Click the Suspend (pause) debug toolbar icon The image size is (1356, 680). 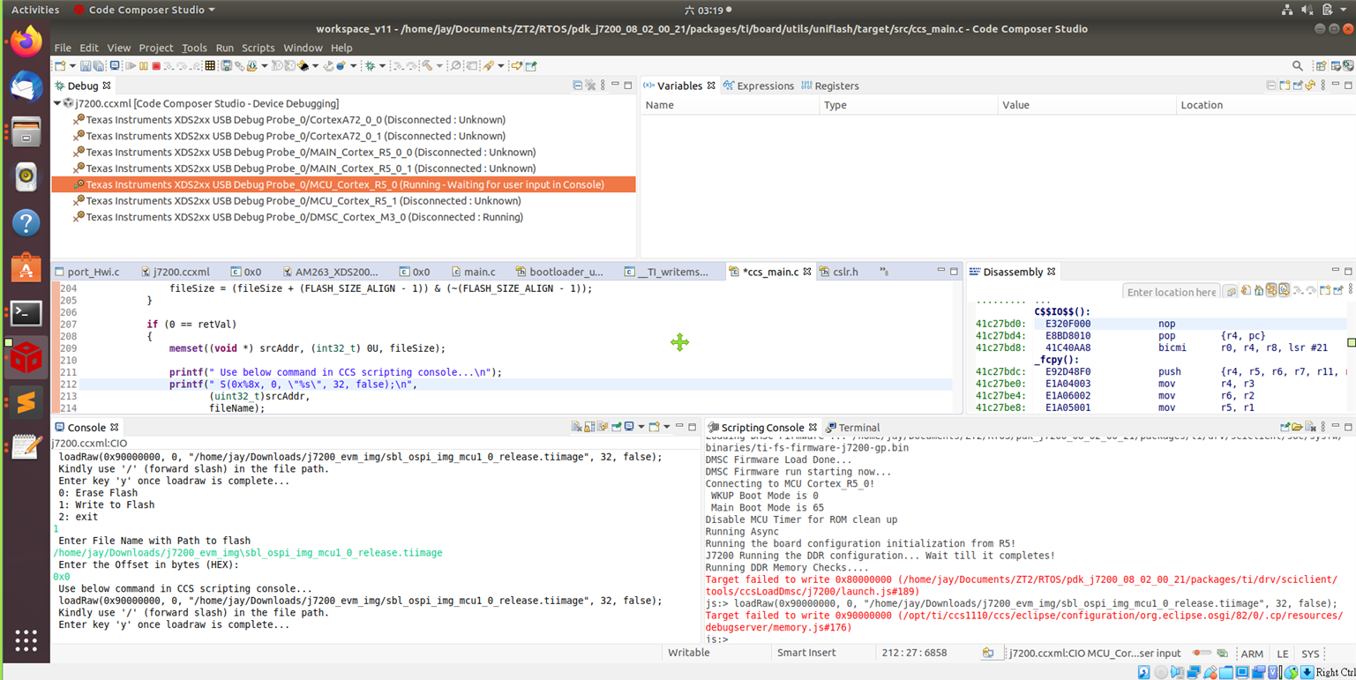point(144,66)
